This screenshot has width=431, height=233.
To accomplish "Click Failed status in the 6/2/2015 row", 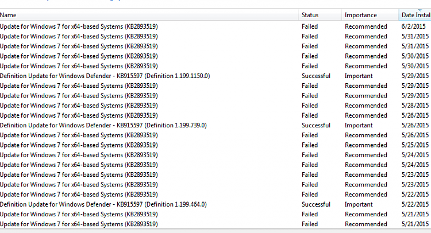I will point(310,26).
